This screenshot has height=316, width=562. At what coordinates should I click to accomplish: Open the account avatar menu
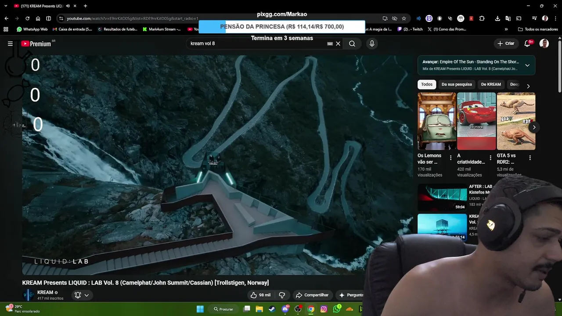544,43
